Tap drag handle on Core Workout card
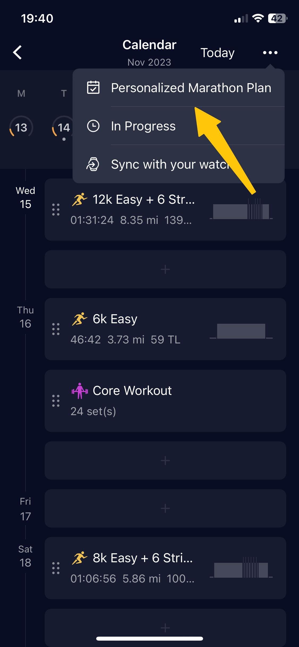The image size is (299, 647). tap(56, 401)
